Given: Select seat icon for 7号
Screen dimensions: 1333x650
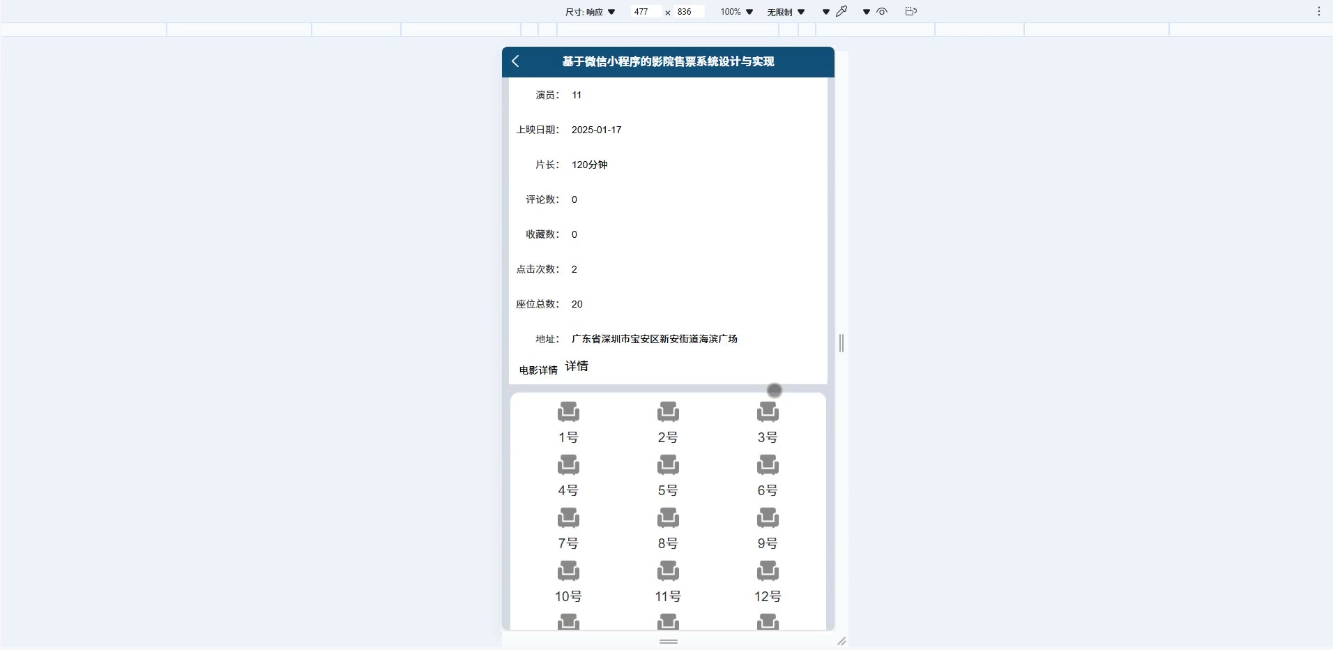Looking at the screenshot, I should (x=568, y=517).
